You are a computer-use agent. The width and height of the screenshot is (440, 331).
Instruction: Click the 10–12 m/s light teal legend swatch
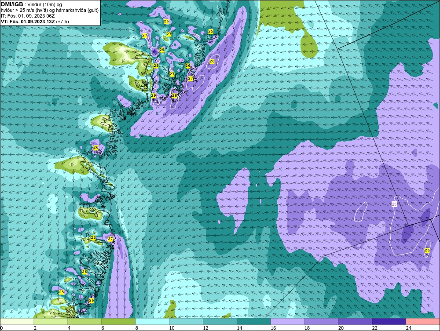pos(186,321)
